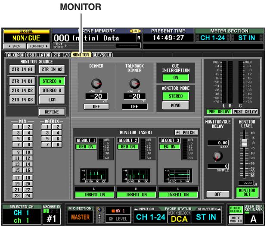Click the ST IN right arrow in meter section
The width and height of the screenshot is (267, 227).
pos(261,38)
